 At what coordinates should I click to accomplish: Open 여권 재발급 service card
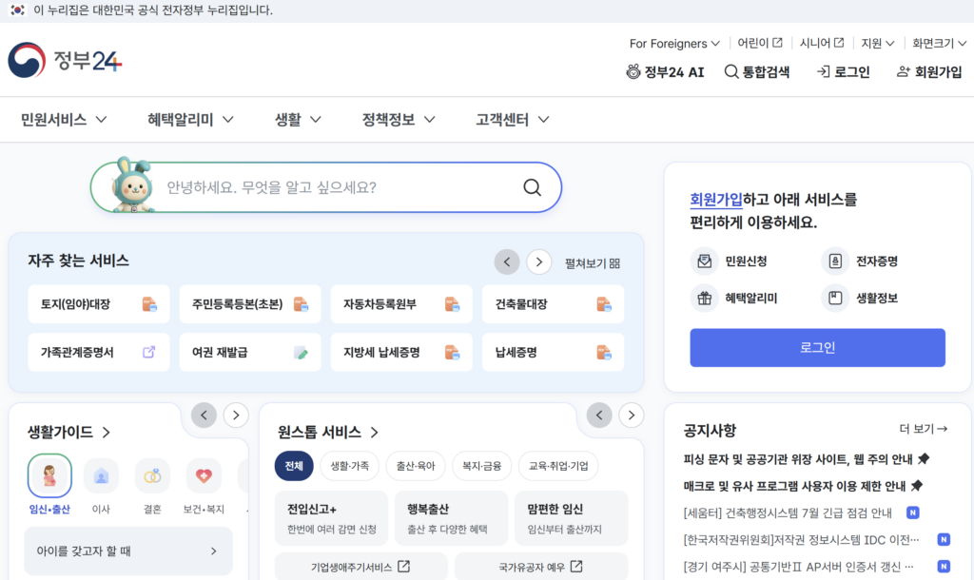pyautogui.click(x=250, y=352)
